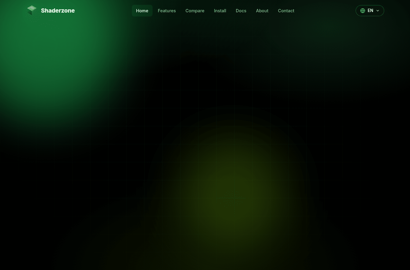Click the Shaderzone cube logo icon
The image size is (410, 270).
point(32,10)
